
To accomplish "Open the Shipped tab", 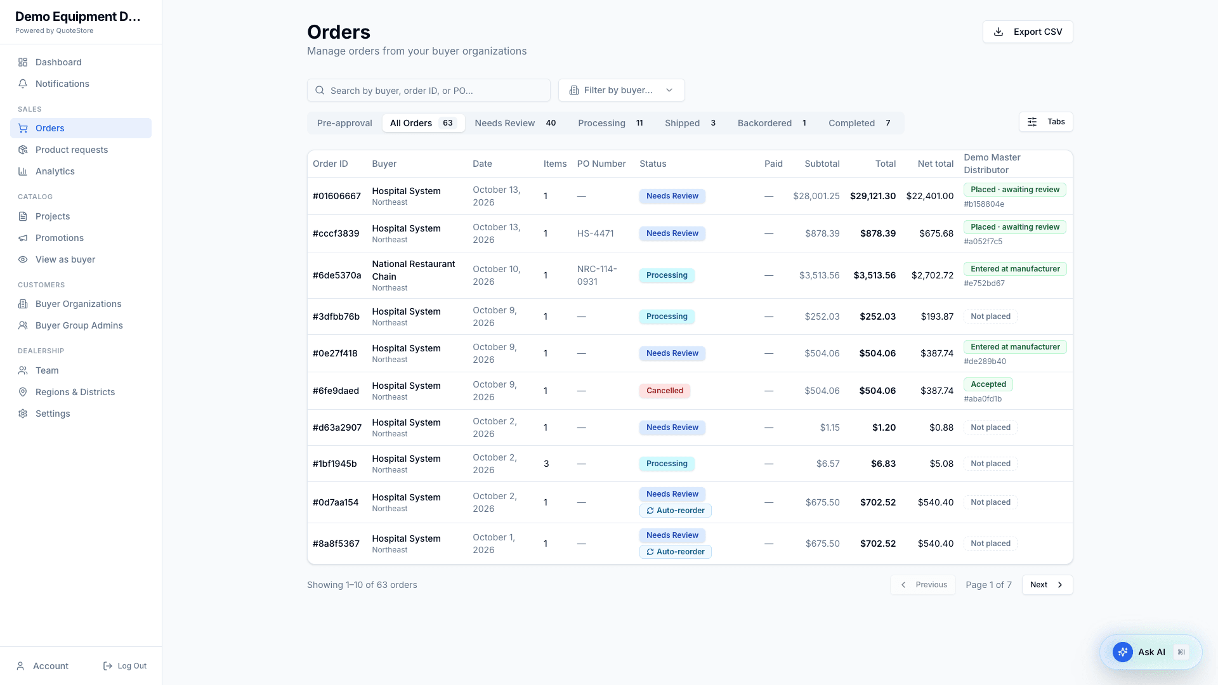I will pyautogui.click(x=690, y=123).
